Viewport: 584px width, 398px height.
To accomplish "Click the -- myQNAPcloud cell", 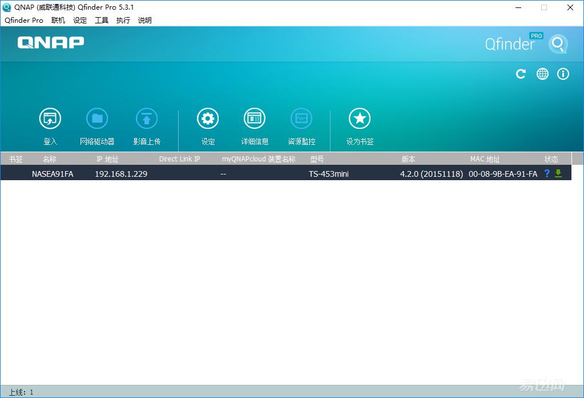I will click(x=223, y=174).
